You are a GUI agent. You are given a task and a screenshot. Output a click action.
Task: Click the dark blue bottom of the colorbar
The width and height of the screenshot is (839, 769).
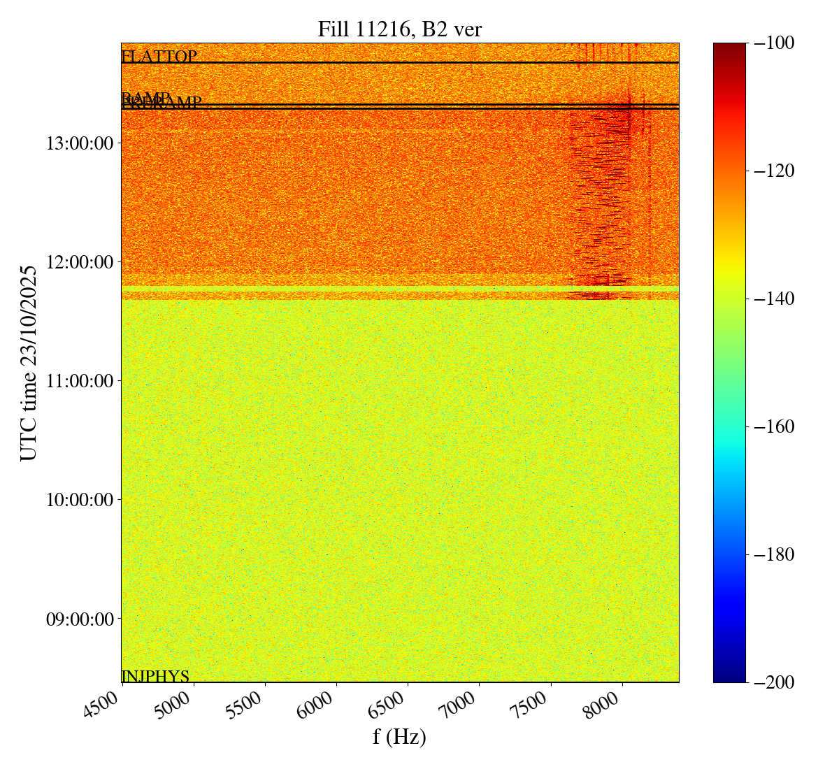[729, 677]
